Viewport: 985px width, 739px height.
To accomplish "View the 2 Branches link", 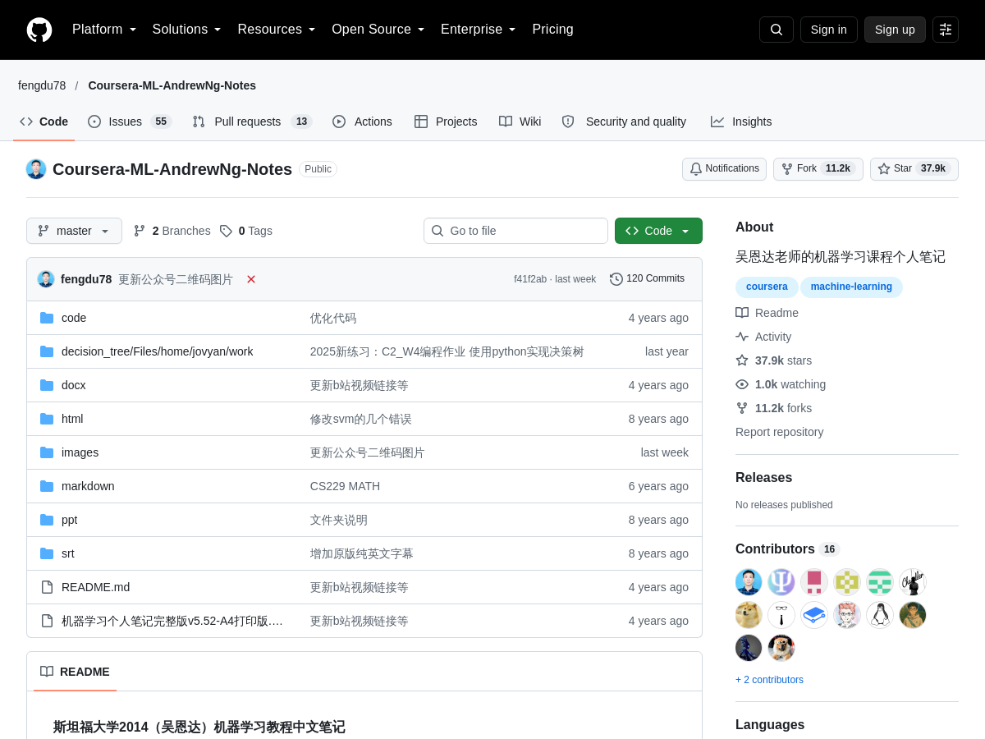I will pyautogui.click(x=172, y=231).
